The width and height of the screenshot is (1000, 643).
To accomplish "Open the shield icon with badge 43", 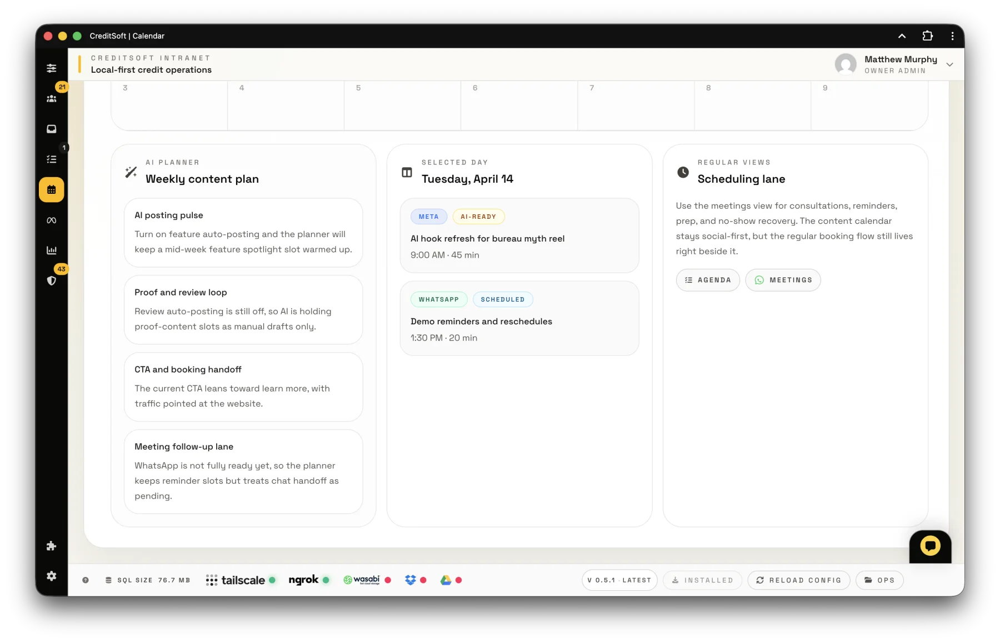I will point(51,281).
